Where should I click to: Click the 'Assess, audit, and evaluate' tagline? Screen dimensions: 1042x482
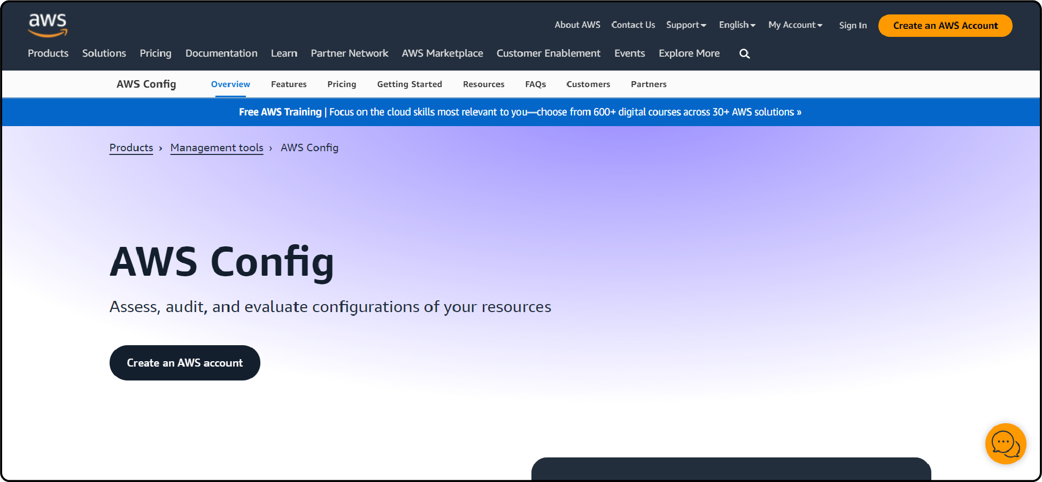click(330, 307)
